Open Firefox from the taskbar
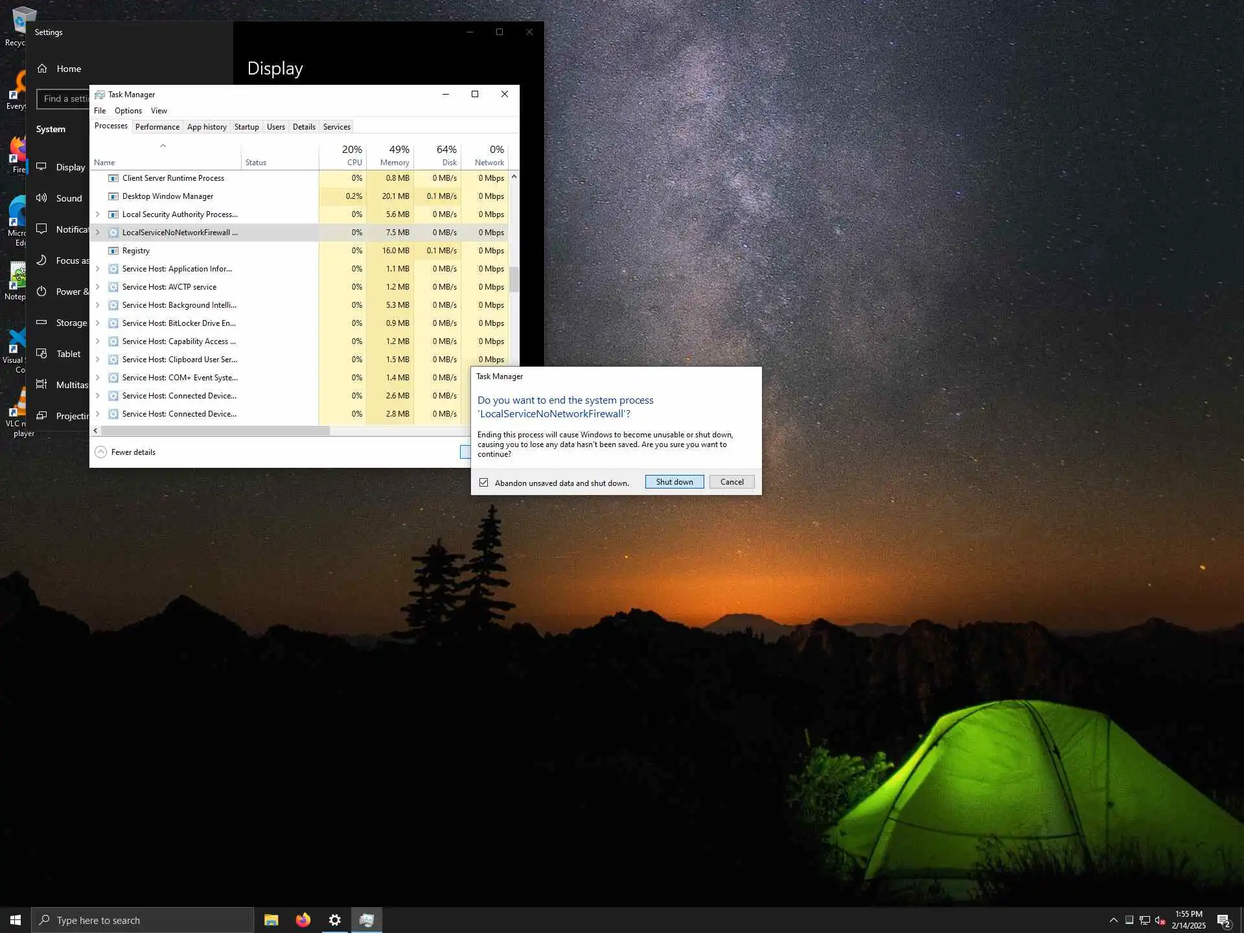The height and width of the screenshot is (933, 1244). pyautogui.click(x=303, y=920)
